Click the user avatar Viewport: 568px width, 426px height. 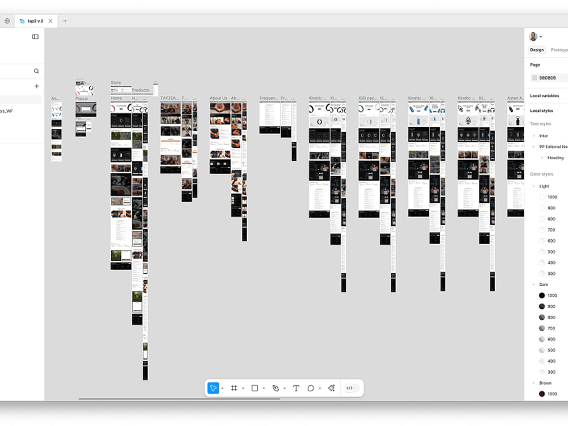[533, 36]
